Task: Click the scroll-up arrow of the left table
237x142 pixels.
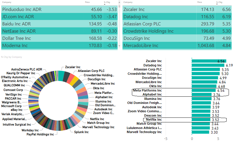Action: 119,2
